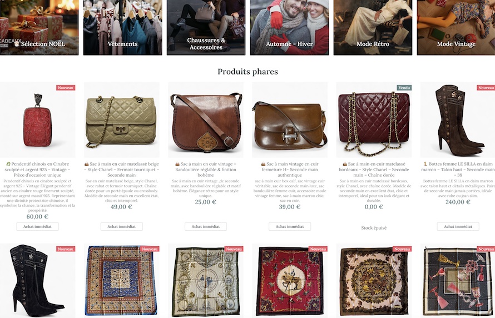Open the Automne - Hiver category

point(289,27)
